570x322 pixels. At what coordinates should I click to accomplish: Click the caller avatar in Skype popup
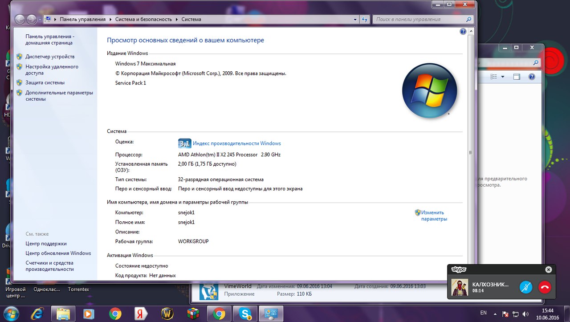tap(460, 287)
